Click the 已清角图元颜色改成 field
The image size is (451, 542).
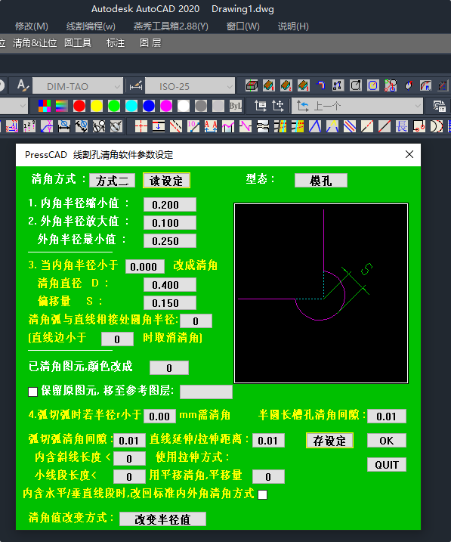(169, 368)
